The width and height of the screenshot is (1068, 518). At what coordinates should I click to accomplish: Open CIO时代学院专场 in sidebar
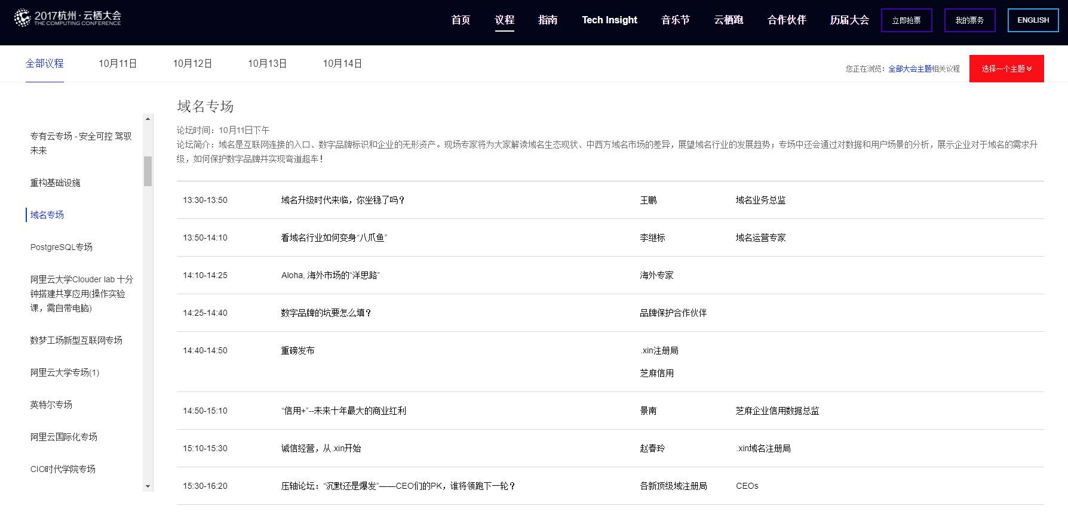click(x=63, y=469)
